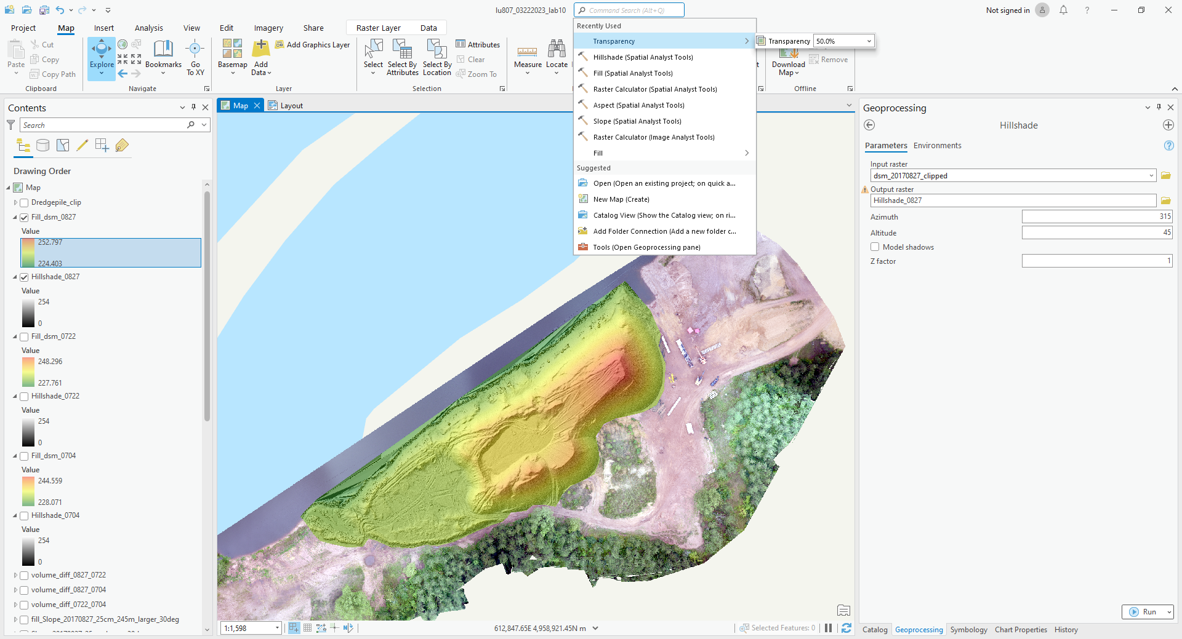Viewport: 1182px width, 639px height.
Task: Switch to List By Selection view
Action: [x=63, y=145]
